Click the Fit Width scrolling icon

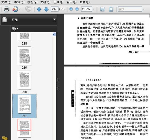pyautogui.click(x=102, y=9)
